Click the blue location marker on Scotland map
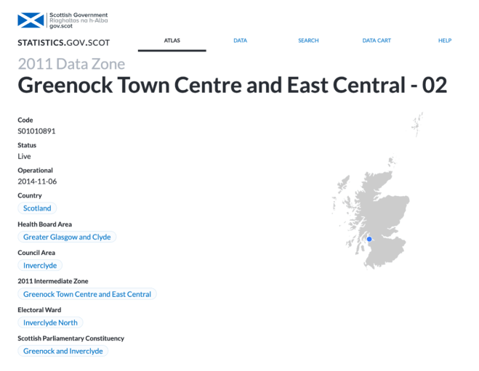Viewport: 479px width, 371px height. point(369,239)
